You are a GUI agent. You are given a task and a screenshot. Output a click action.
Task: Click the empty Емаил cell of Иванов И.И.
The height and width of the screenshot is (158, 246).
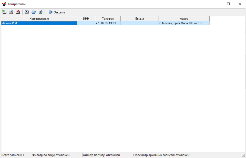(x=140, y=23)
